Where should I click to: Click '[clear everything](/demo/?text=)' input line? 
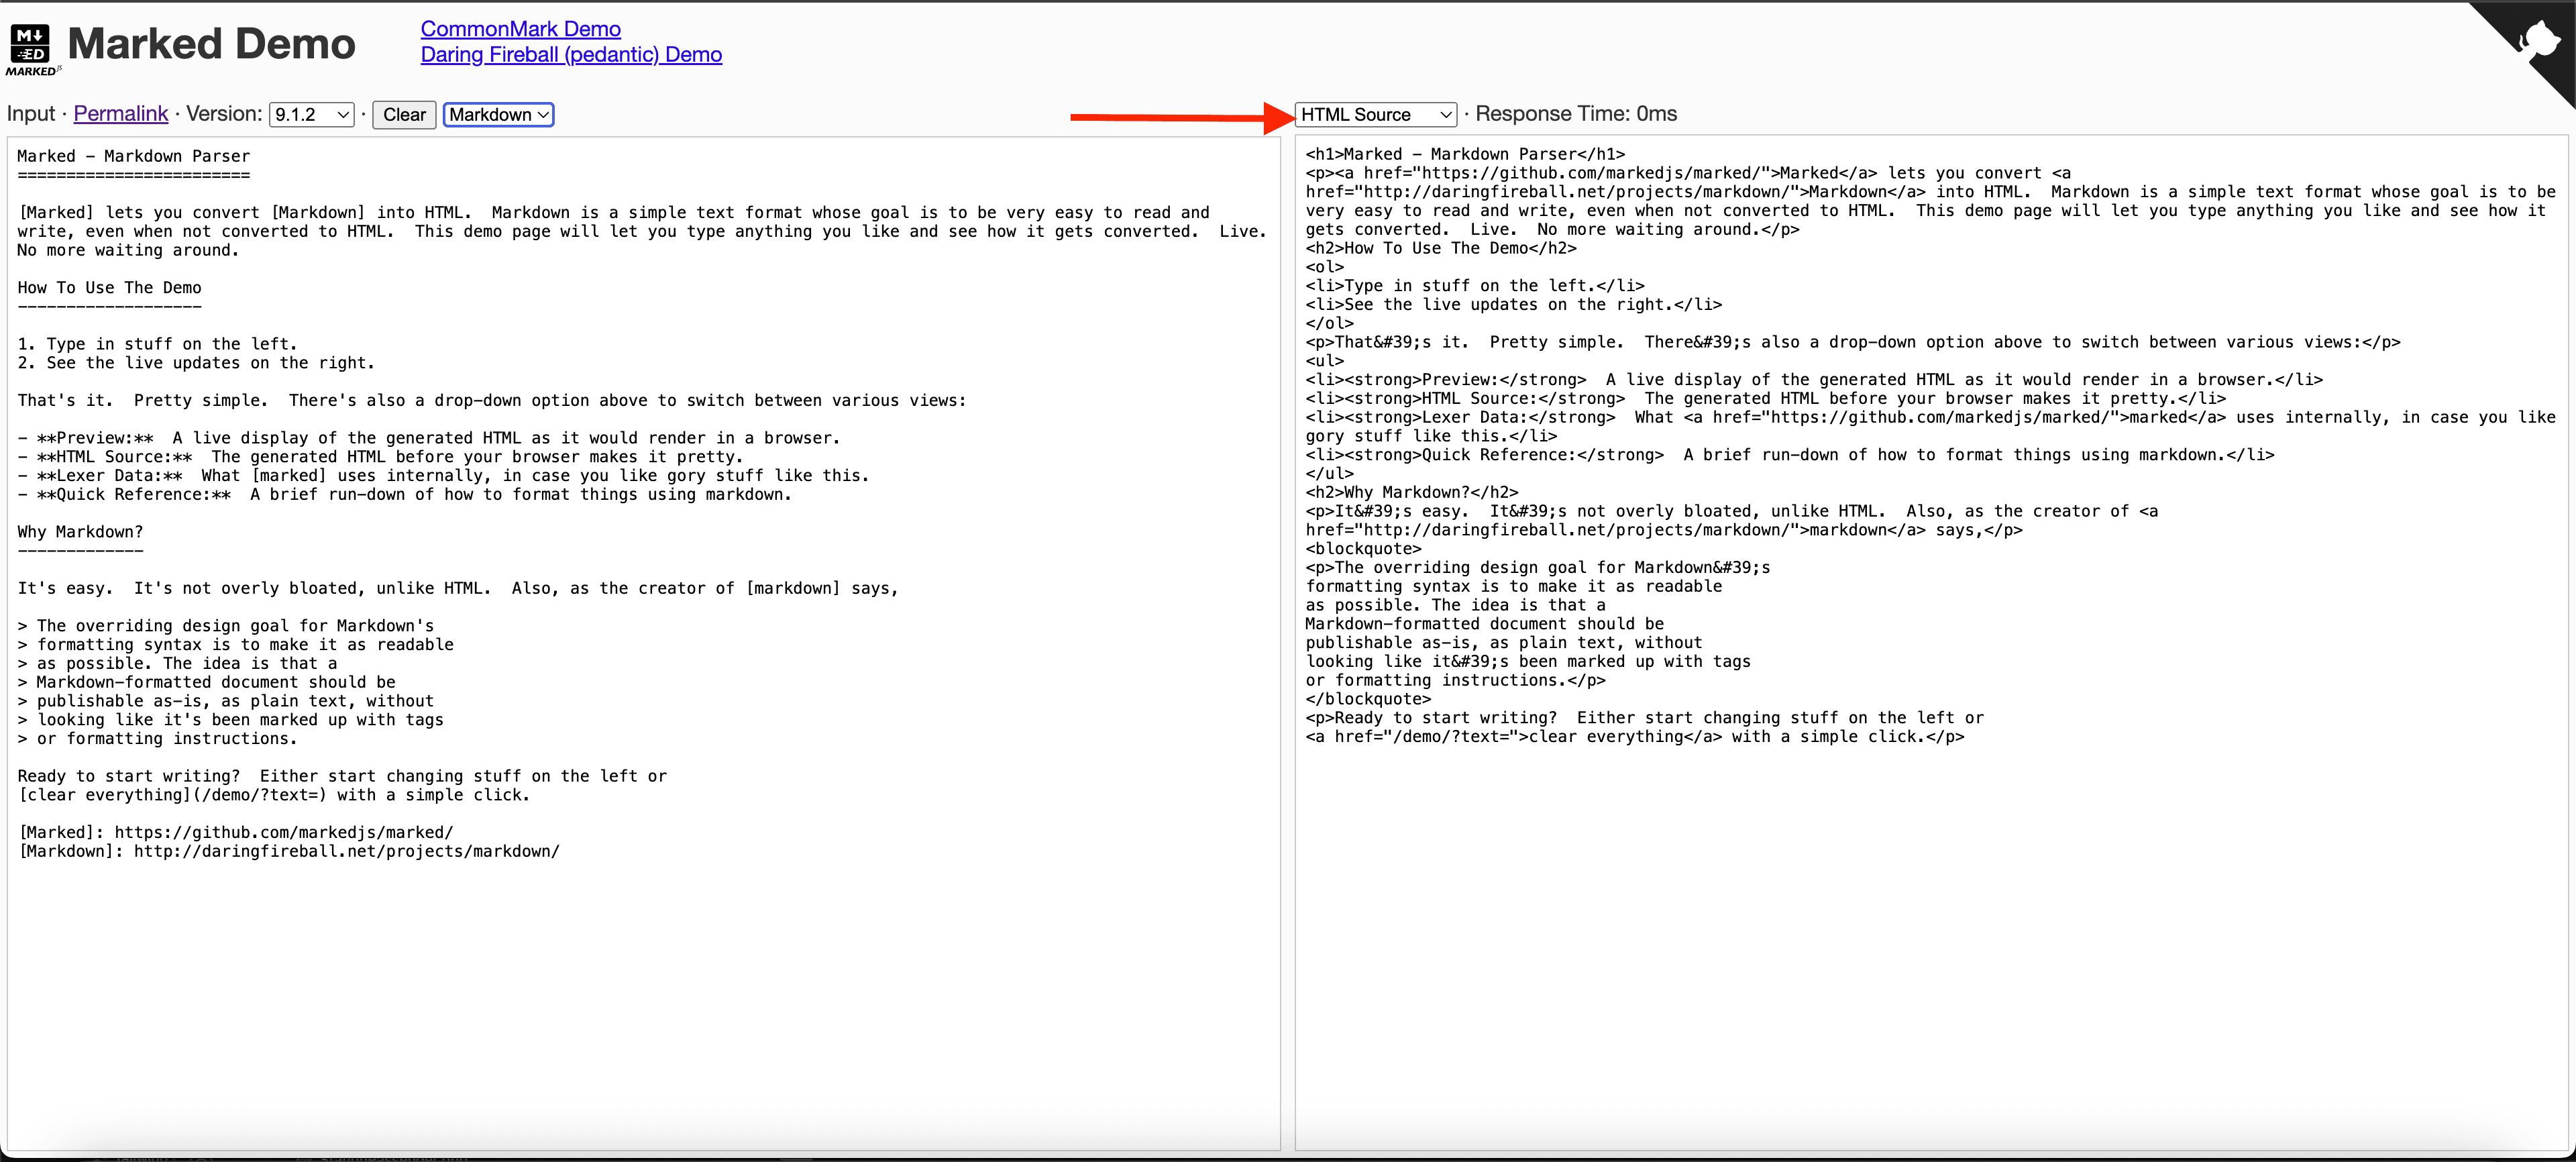[273, 795]
